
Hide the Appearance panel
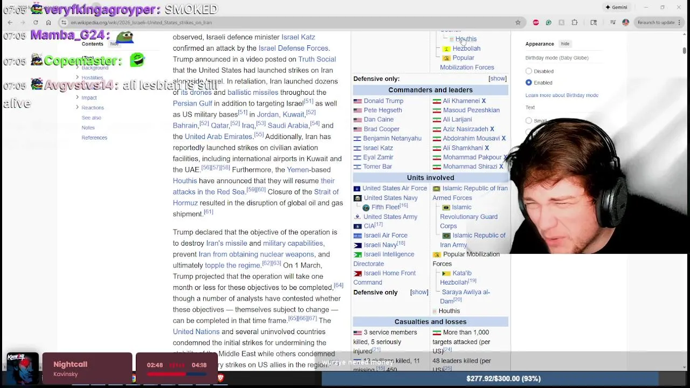point(565,44)
